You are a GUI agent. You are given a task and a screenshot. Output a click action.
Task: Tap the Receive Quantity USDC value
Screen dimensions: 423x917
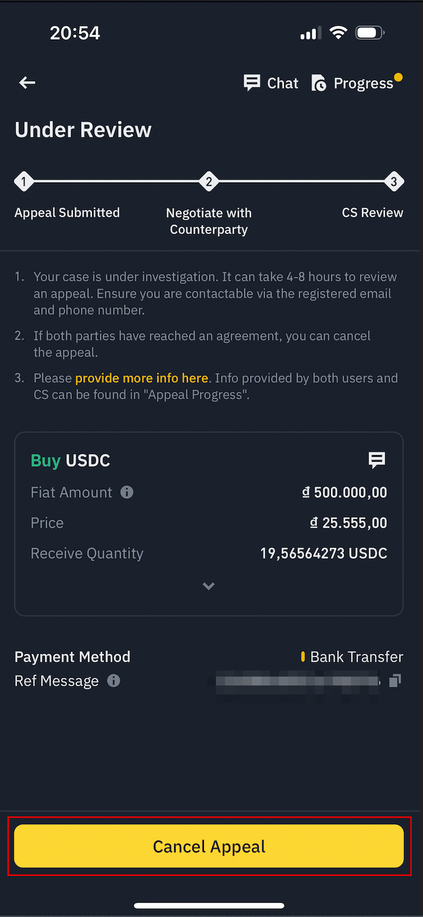(323, 553)
